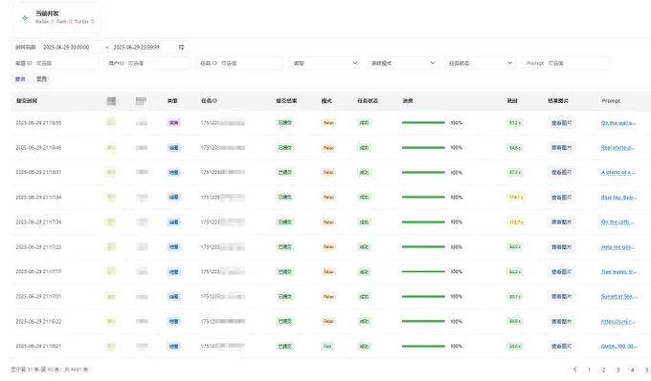This screenshot has width=651, height=381.
Task: View image for 'A photo of a' row
Action: click(x=561, y=172)
